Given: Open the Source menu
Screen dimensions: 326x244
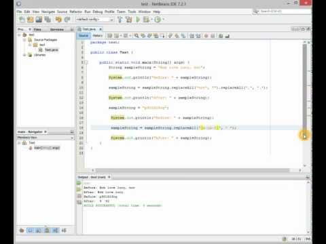Looking at the screenshot, I should (x=62, y=12).
